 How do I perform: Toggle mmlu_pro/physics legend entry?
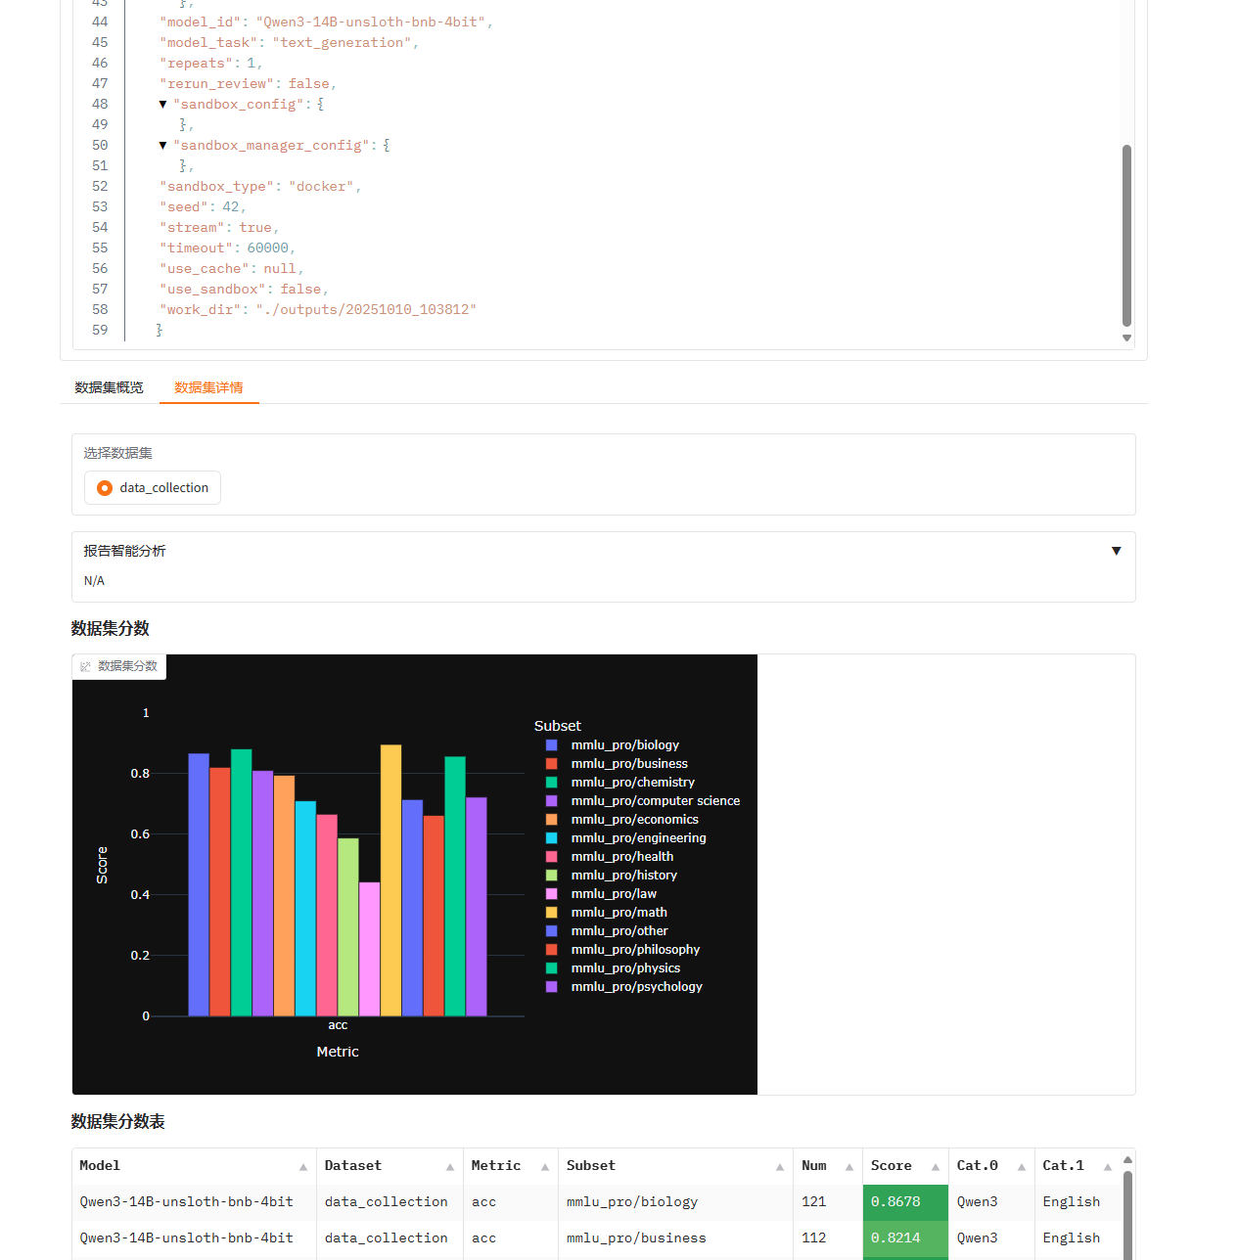[625, 967]
